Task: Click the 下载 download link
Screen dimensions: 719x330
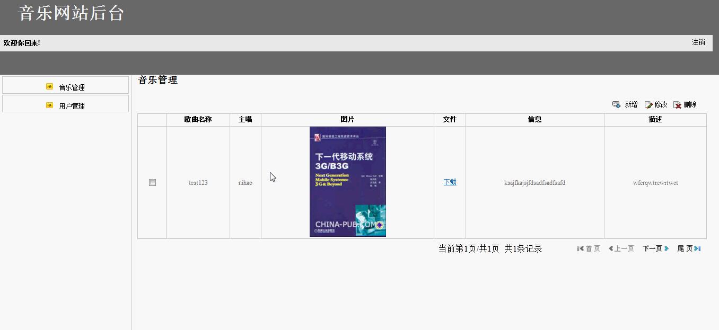Action: 450,182
